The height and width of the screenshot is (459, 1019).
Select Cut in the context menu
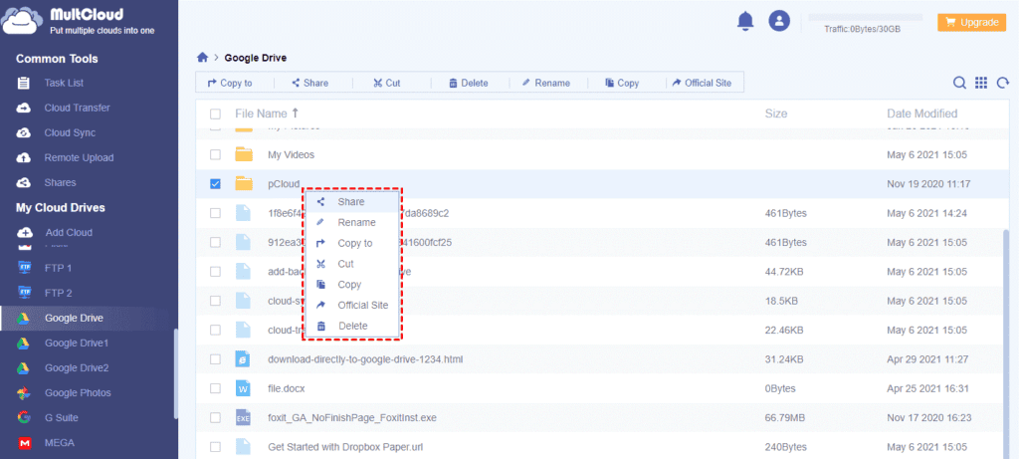point(351,264)
